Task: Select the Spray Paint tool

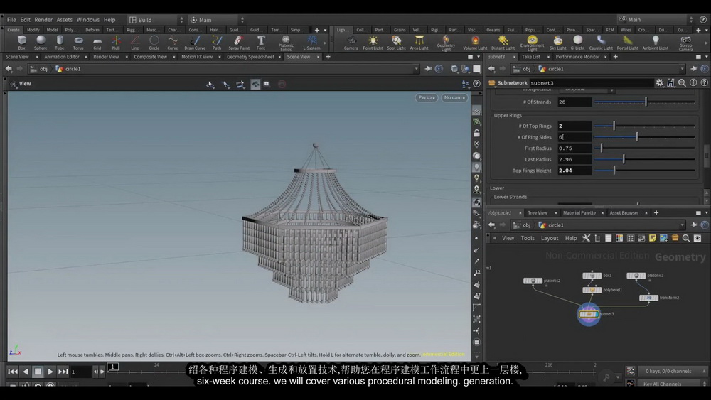Action: [x=239, y=43]
